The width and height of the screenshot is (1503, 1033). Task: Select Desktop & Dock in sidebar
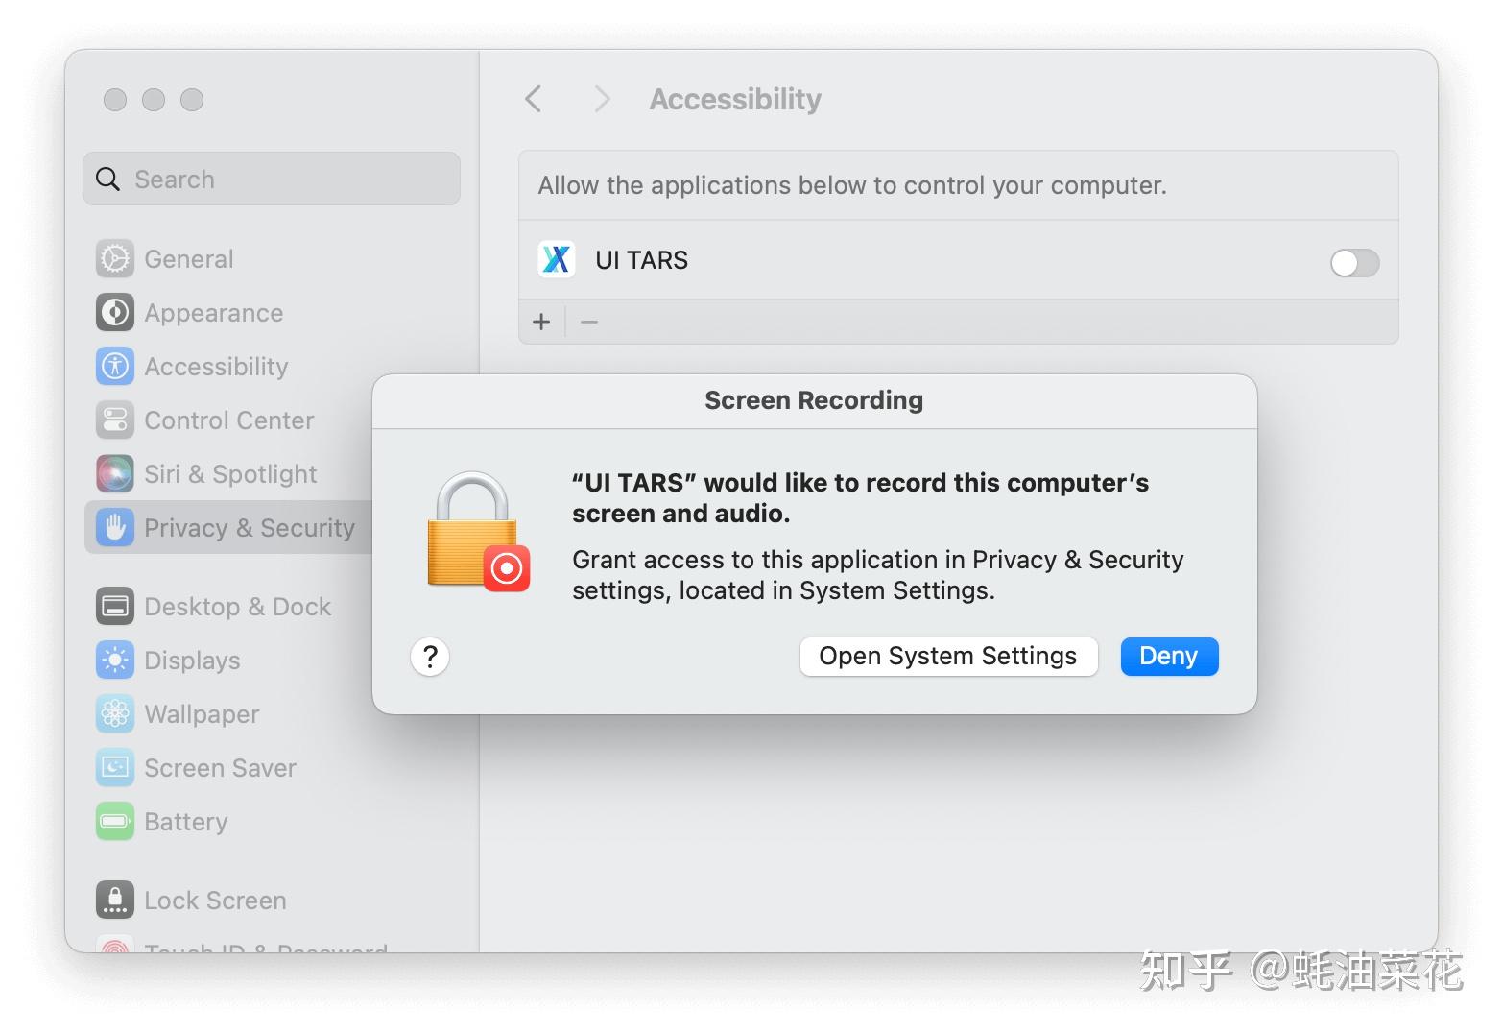coord(237,607)
